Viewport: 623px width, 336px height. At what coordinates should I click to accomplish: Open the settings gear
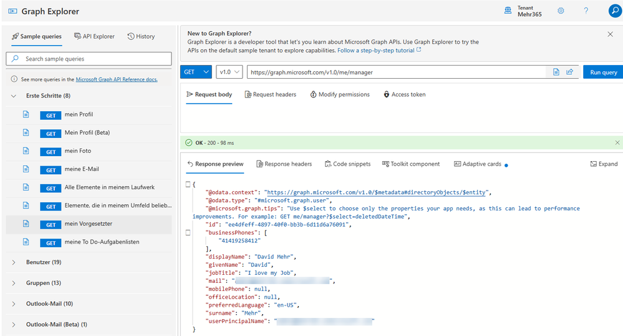pyautogui.click(x=561, y=11)
